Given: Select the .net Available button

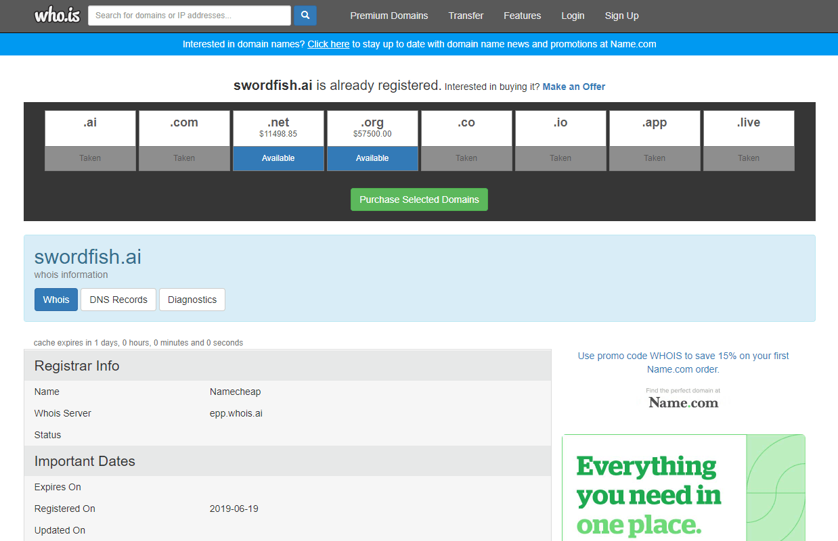Looking at the screenshot, I should tap(278, 158).
